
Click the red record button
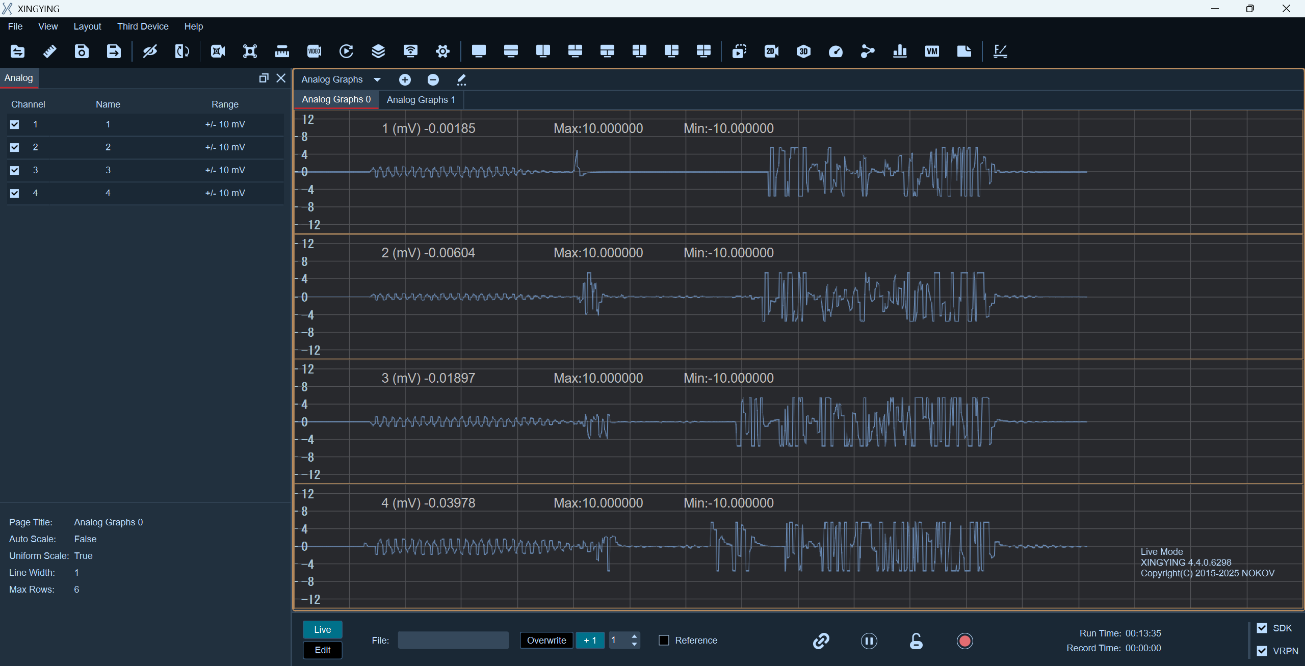tap(964, 641)
